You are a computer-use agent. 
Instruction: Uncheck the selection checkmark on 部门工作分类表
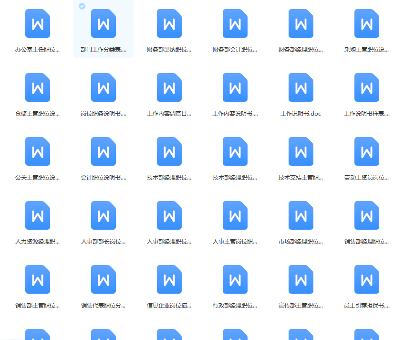[82, 6]
